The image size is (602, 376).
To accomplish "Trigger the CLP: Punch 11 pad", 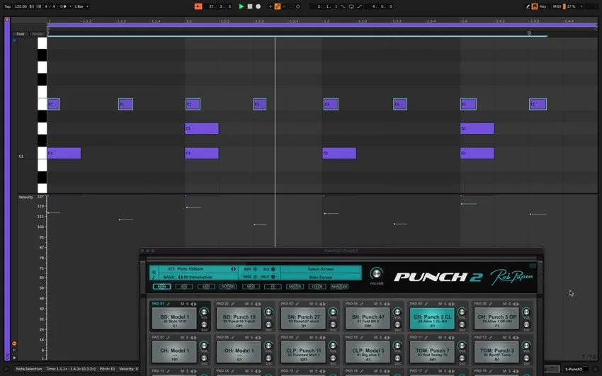I will point(304,352).
